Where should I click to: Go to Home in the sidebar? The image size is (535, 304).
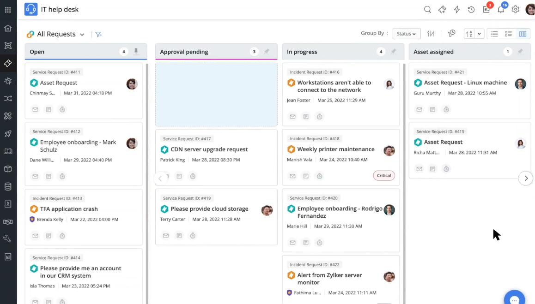pos(8,28)
